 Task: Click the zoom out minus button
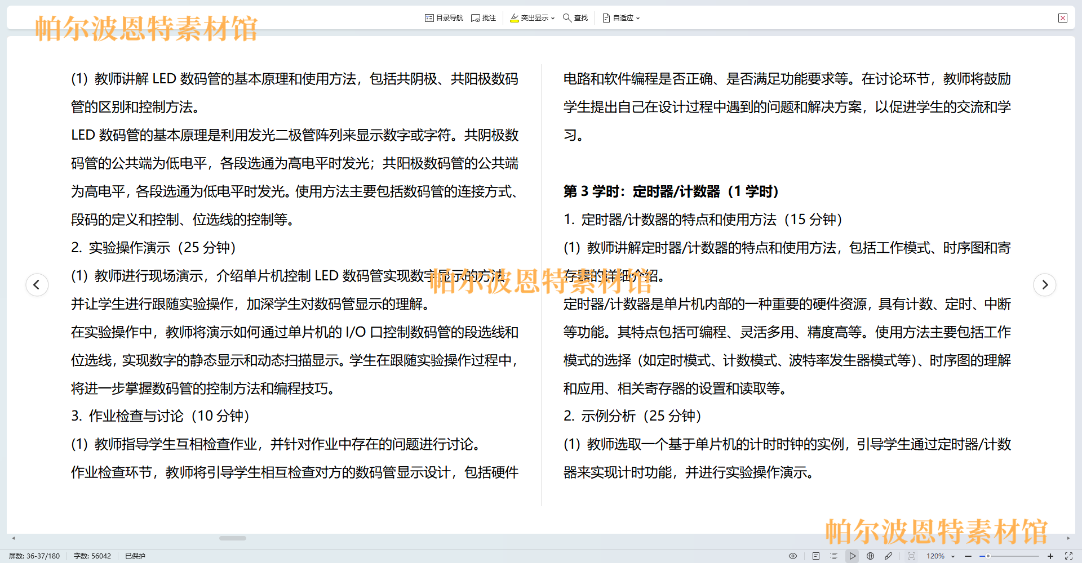point(968,556)
